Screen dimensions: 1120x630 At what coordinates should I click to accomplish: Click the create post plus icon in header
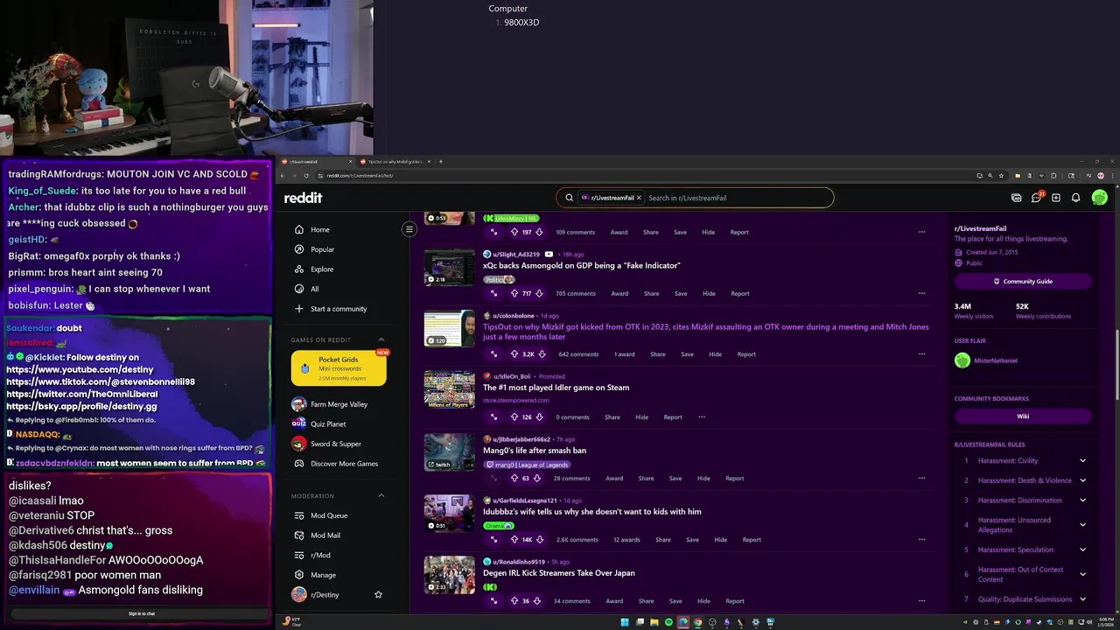[x=1056, y=198]
